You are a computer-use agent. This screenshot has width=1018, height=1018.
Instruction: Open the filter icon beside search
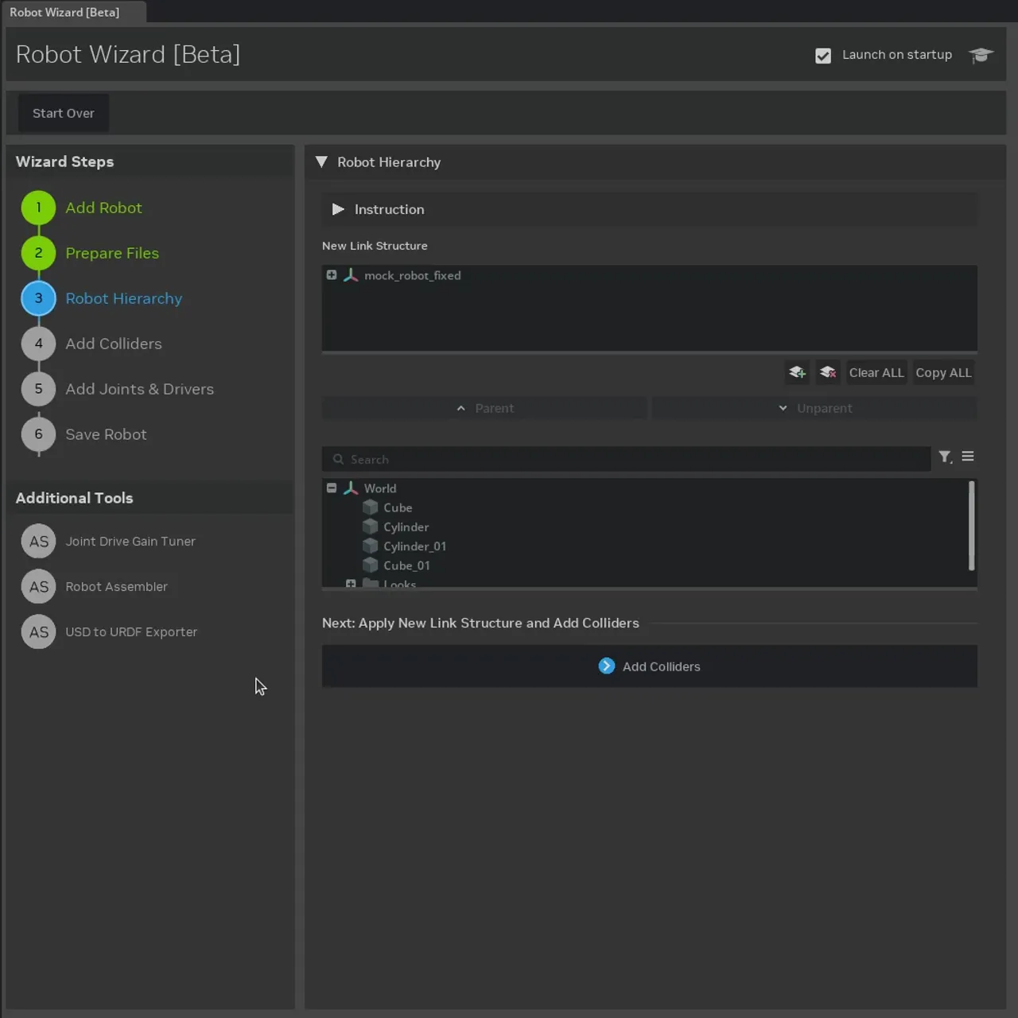(945, 457)
